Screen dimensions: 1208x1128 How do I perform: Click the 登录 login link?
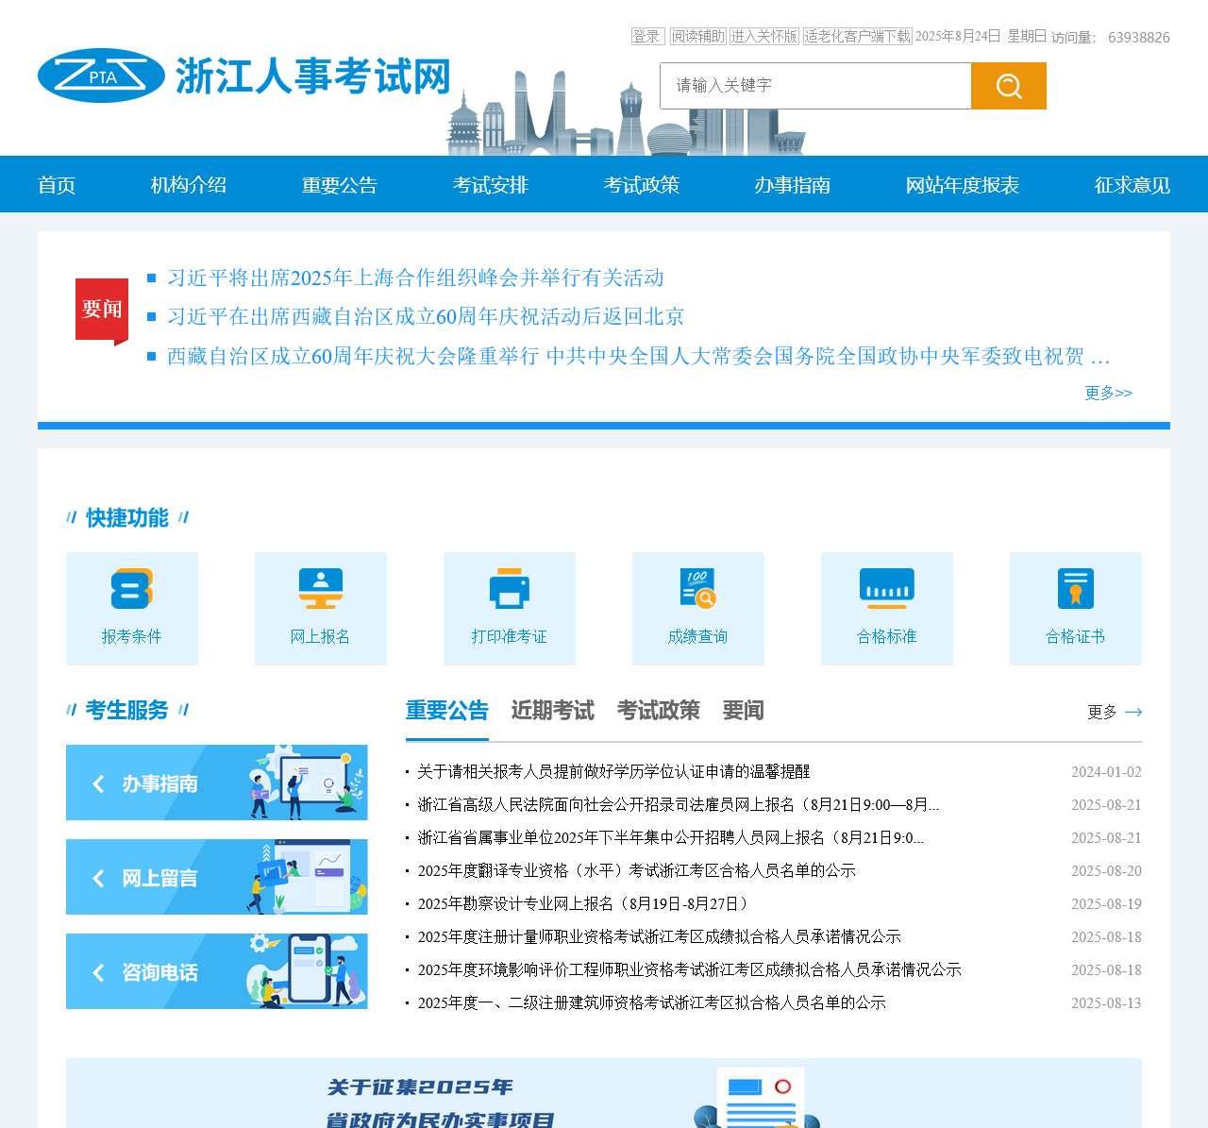tap(647, 36)
